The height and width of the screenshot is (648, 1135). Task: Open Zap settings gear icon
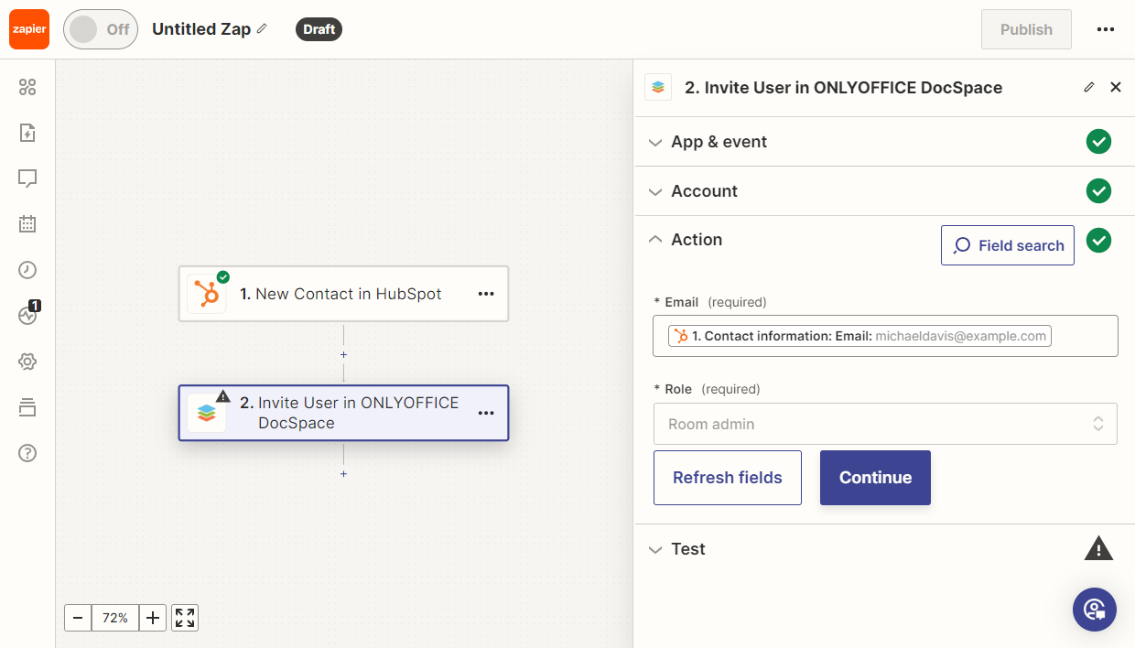[x=27, y=362]
